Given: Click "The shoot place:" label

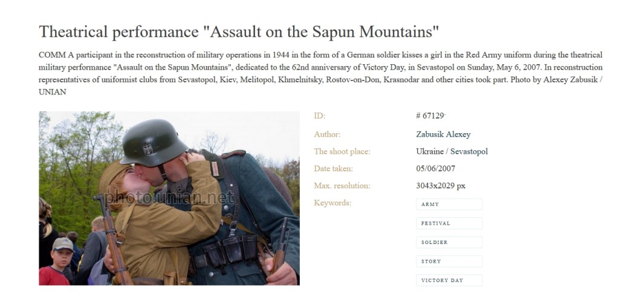Looking at the screenshot, I should tap(342, 151).
